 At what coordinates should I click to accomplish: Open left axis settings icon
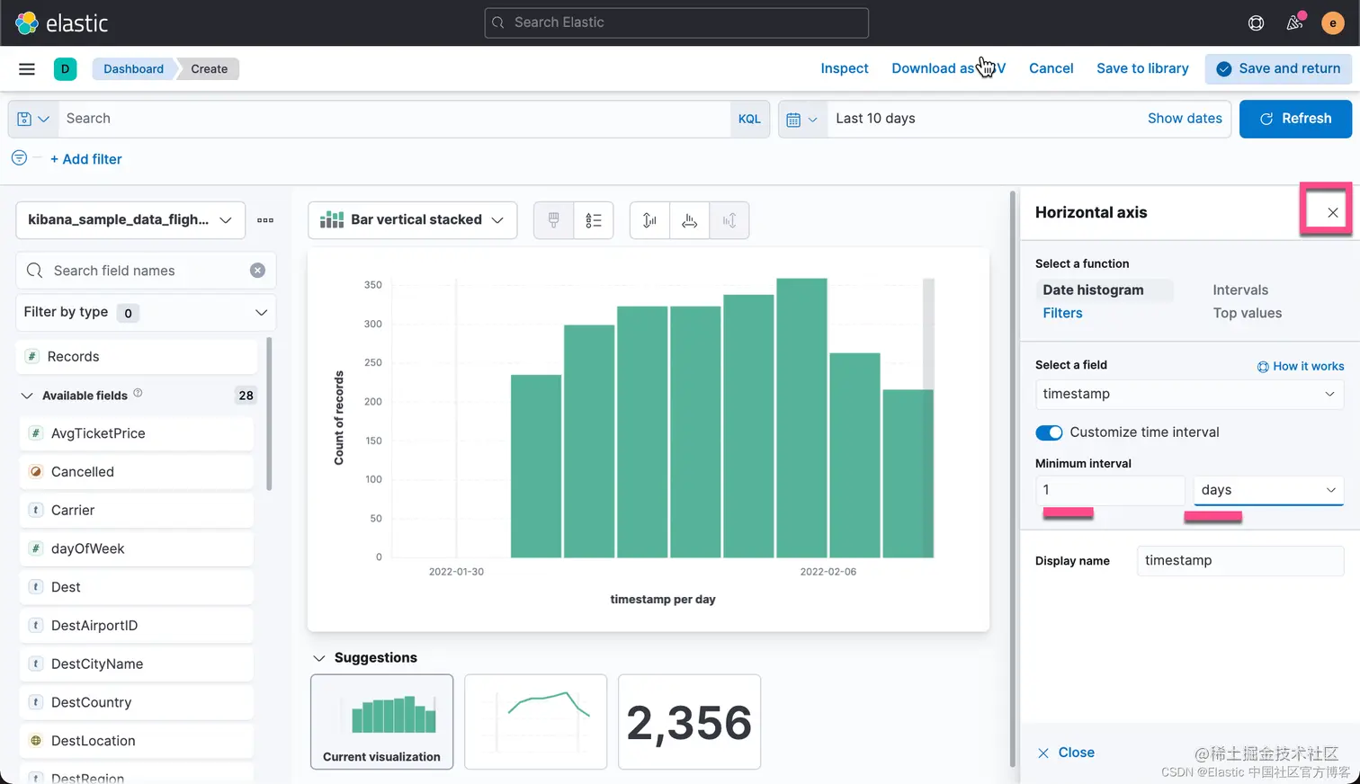(x=649, y=220)
